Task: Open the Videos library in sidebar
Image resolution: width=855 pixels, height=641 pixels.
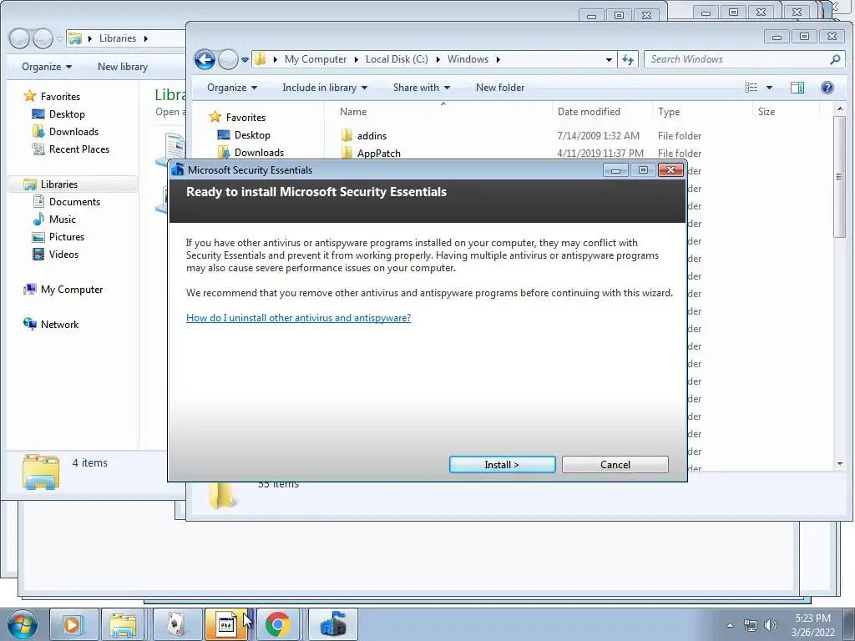Action: point(63,254)
